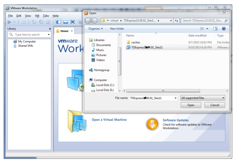Close the Home tab
The image size is (237, 163).
[72, 31]
